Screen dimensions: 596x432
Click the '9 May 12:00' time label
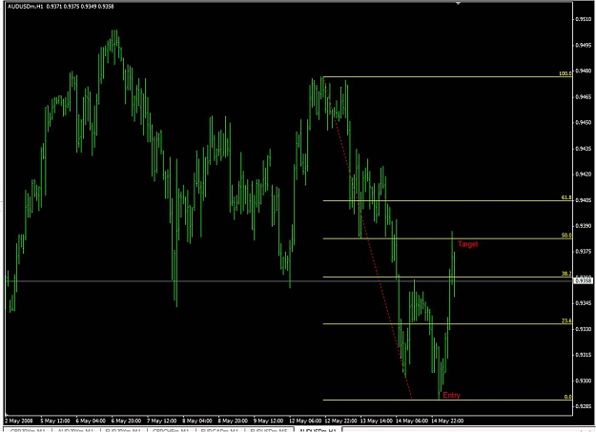pos(268,421)
